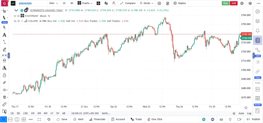
Task: Open the Study indicators dropdown
Action: click(147, 3)
